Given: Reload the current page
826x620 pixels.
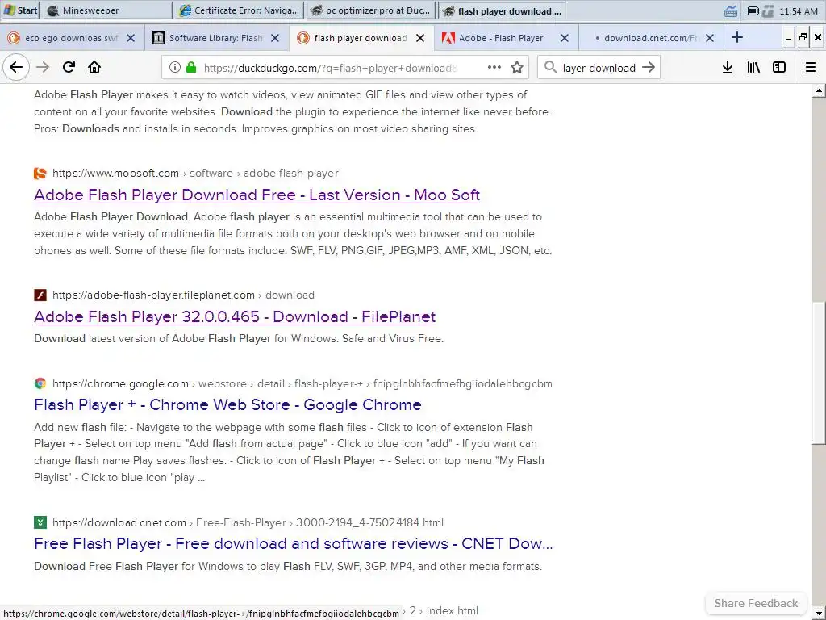Looking at the screenshot, I should coord(69,68).
